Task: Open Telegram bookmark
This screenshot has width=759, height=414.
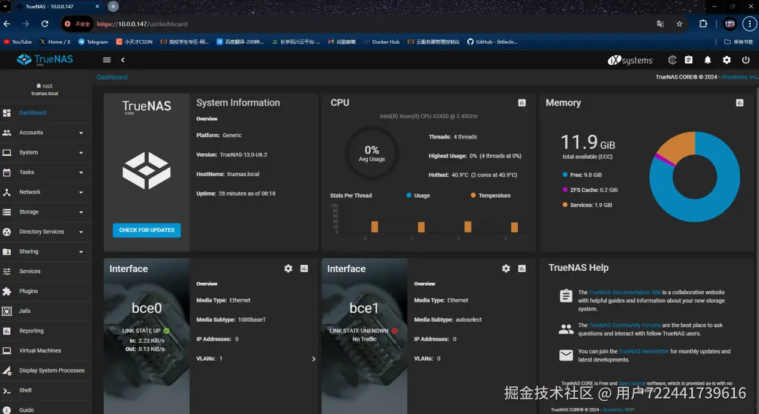Action: [x=93, y=42]
